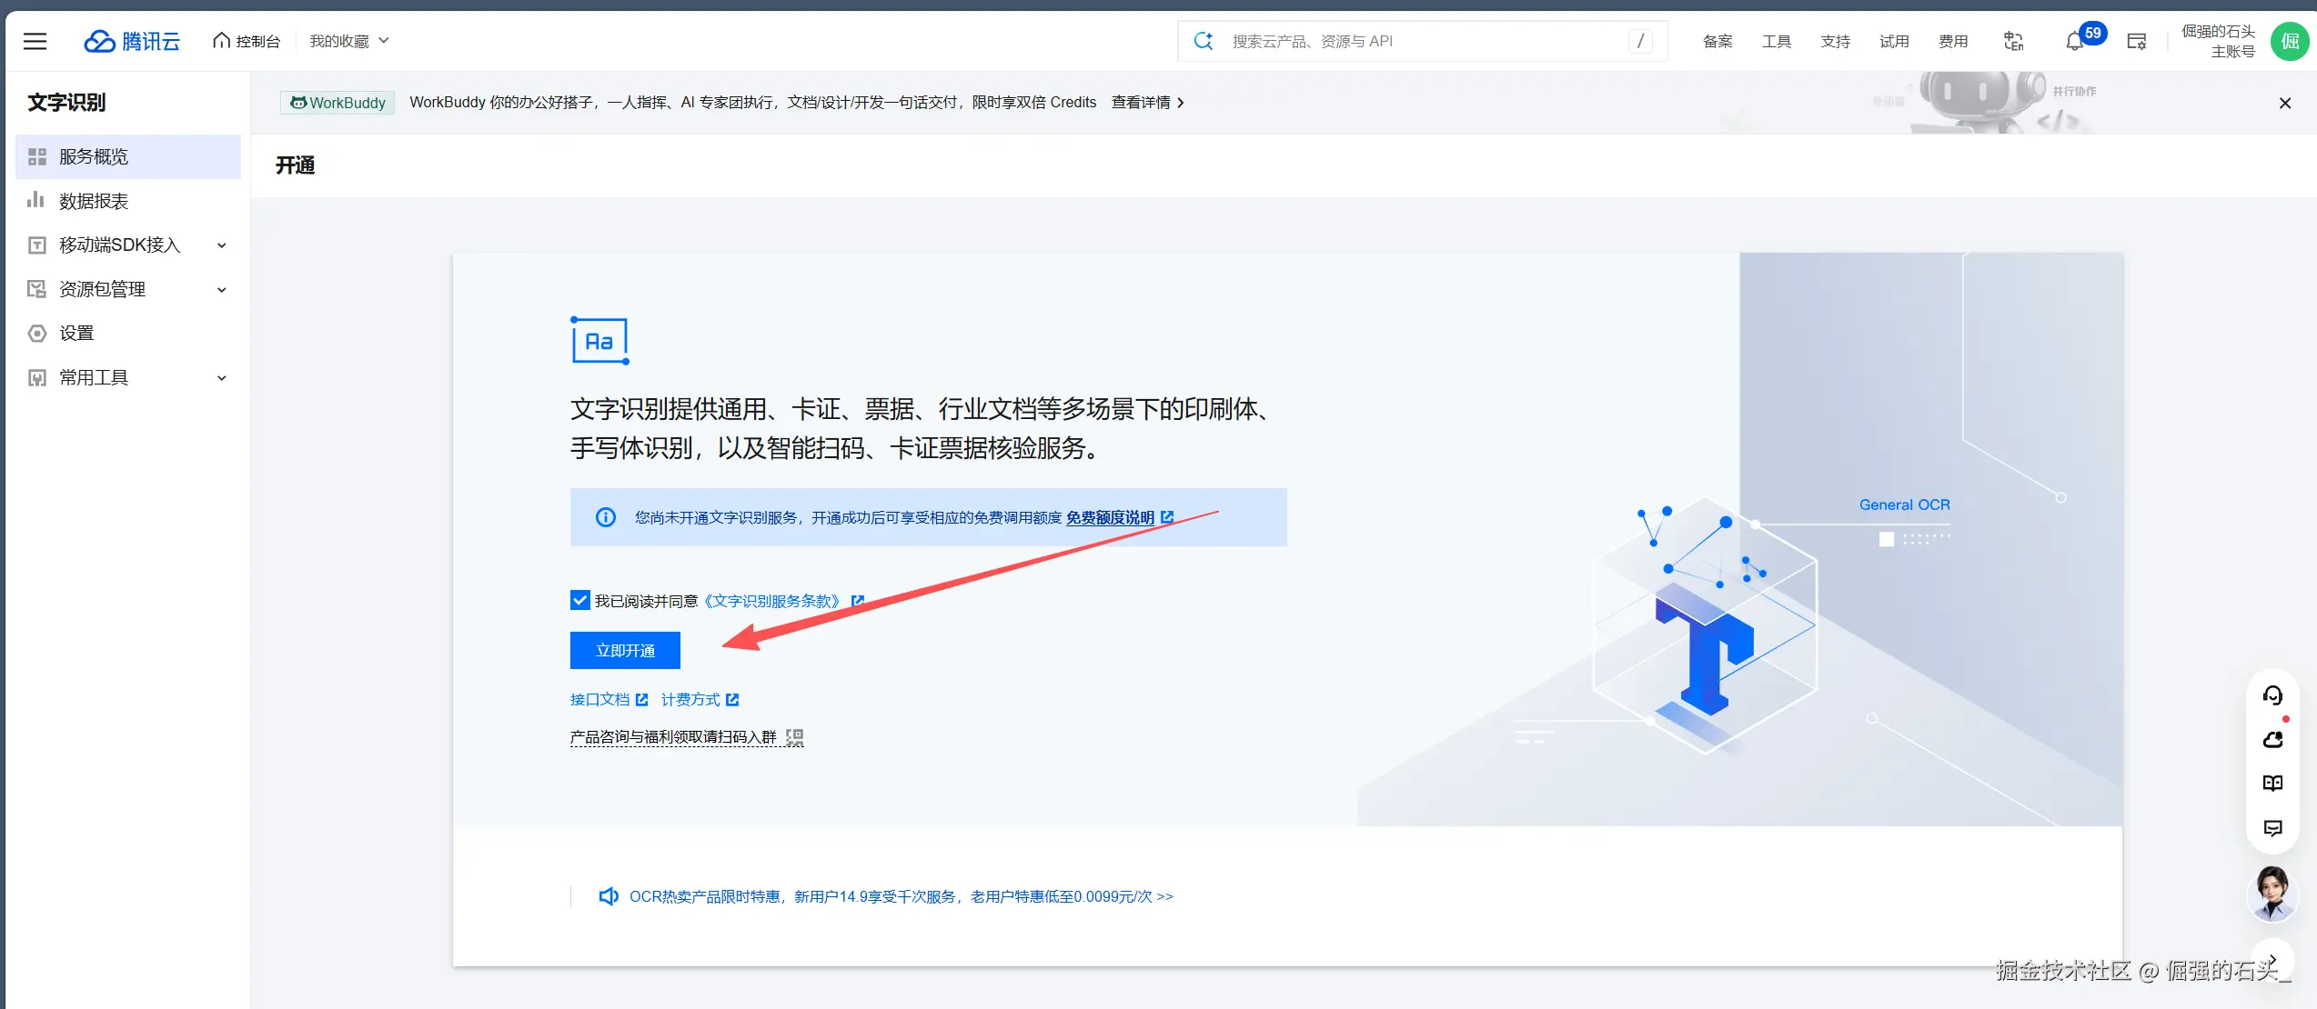Image resolution: width=2317 pixels, height=1009 pixels.
Task: Open 数据报表 in the sidebar
Action: [x=128, y=201]
